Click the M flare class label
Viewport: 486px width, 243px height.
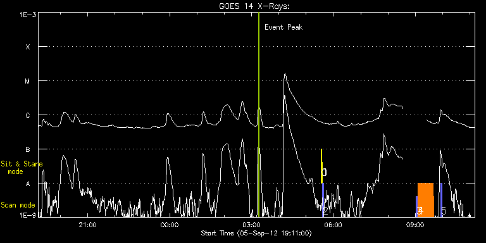pyautogui.click(x=28, y=81)
